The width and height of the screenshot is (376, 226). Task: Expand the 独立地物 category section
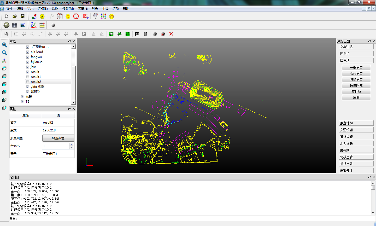[356, 123]
